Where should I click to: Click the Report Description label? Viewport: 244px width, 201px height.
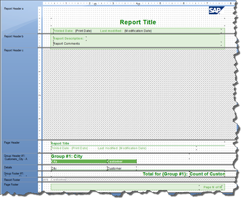click(68, 38)
